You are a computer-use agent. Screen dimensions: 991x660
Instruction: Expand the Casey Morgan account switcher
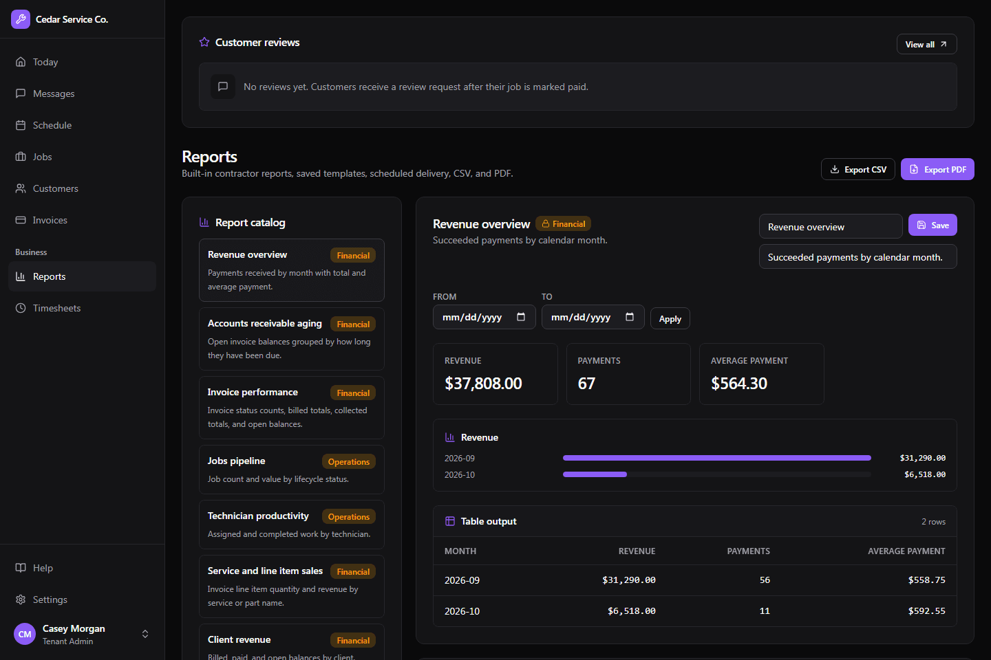point(145,634)
